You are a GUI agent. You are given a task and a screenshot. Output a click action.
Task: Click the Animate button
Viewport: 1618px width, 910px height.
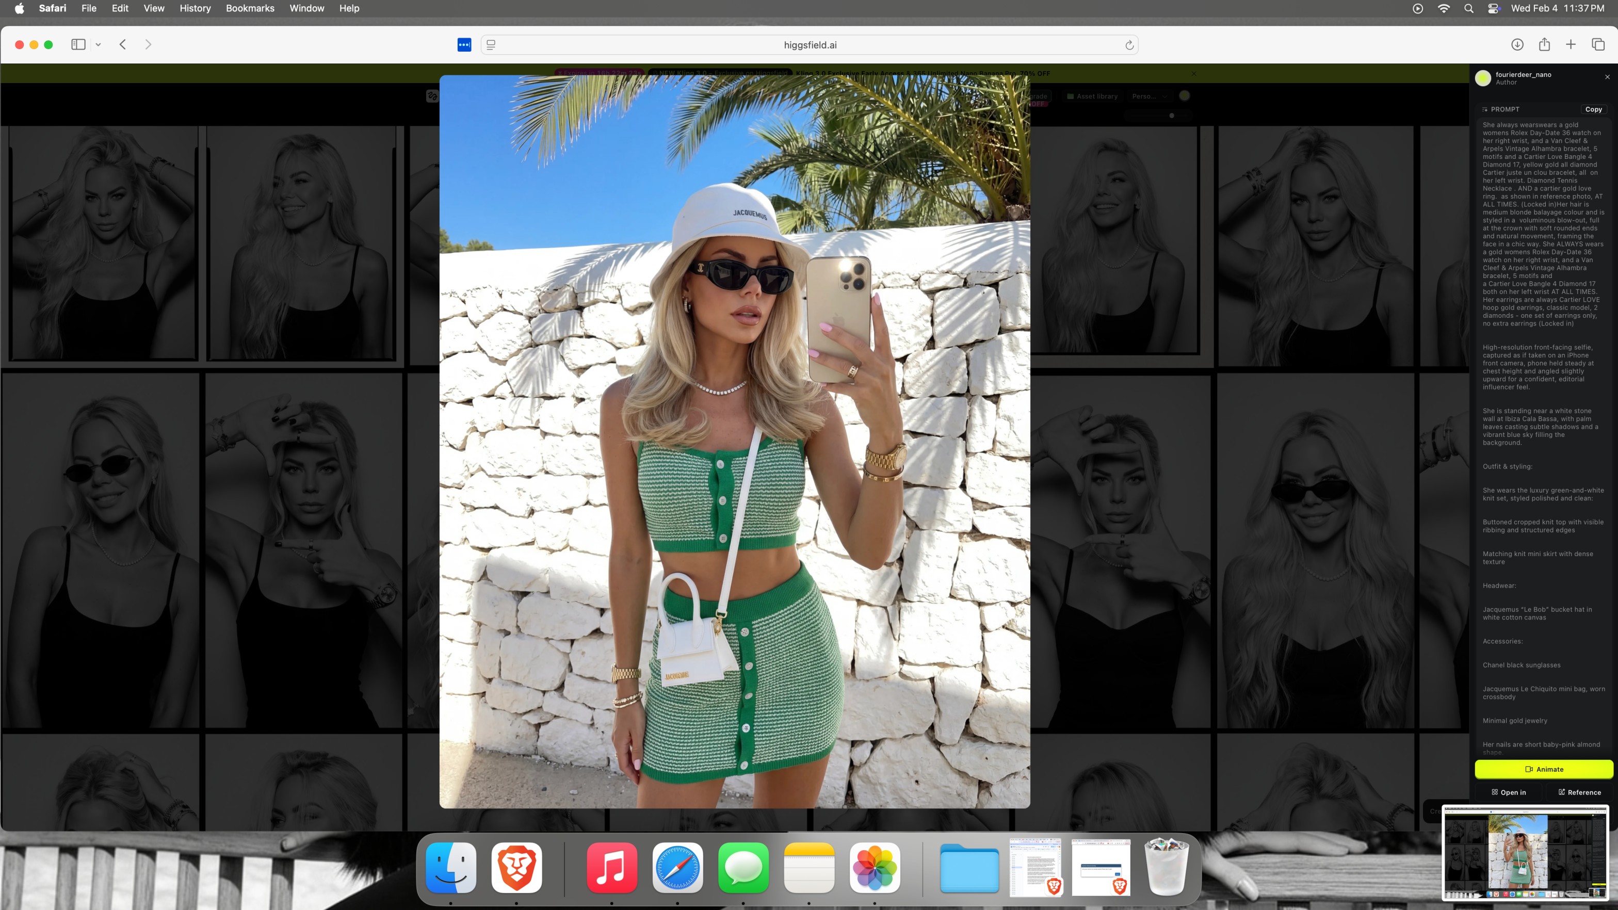tap(1543, 769)
